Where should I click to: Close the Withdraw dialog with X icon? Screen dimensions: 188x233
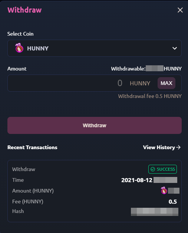pyautogui.click(x=180, y=10)
